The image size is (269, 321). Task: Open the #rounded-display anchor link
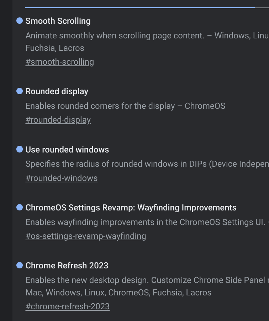[x=58, y=120]
